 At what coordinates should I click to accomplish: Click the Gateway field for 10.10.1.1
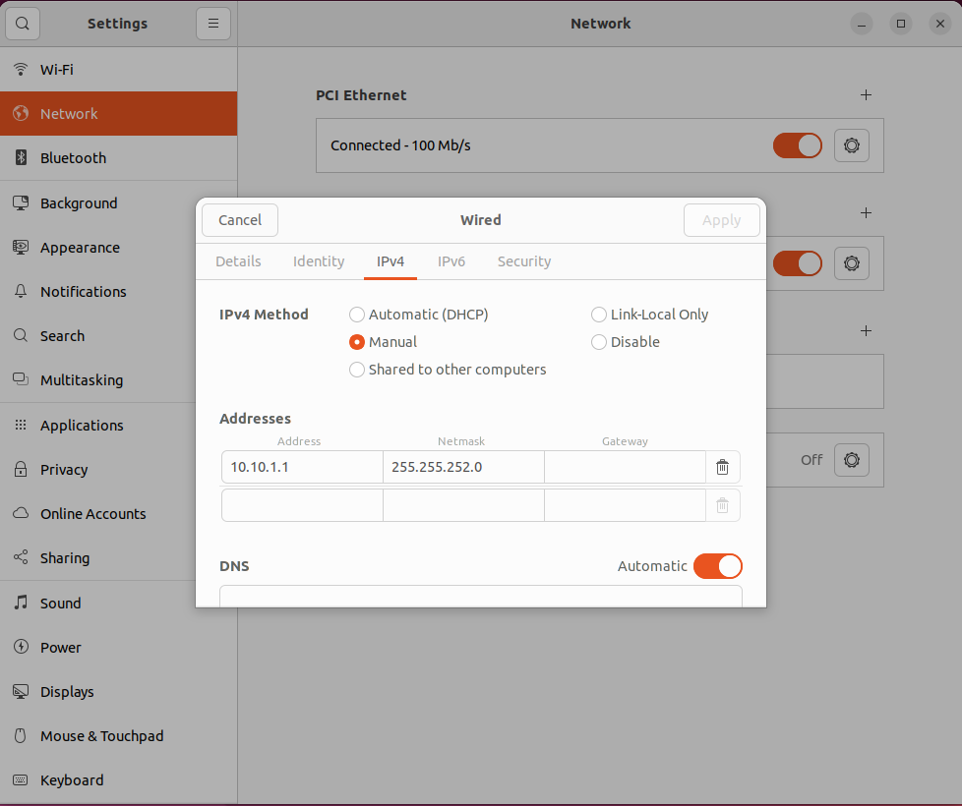[x=625, y=467]
